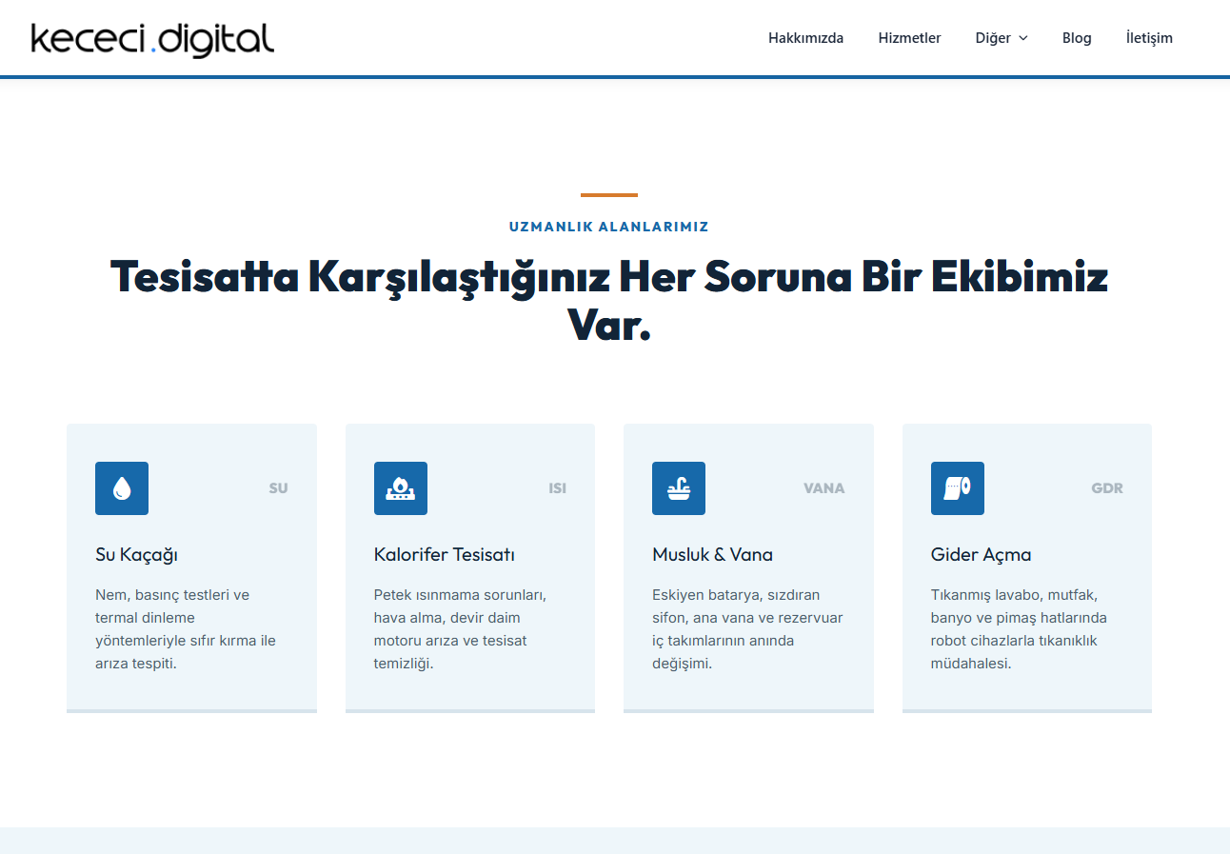Image resolution: width=1230 pixels, height=854 pixels.
Task: Click the SU tag label
Action: point(278,488)
